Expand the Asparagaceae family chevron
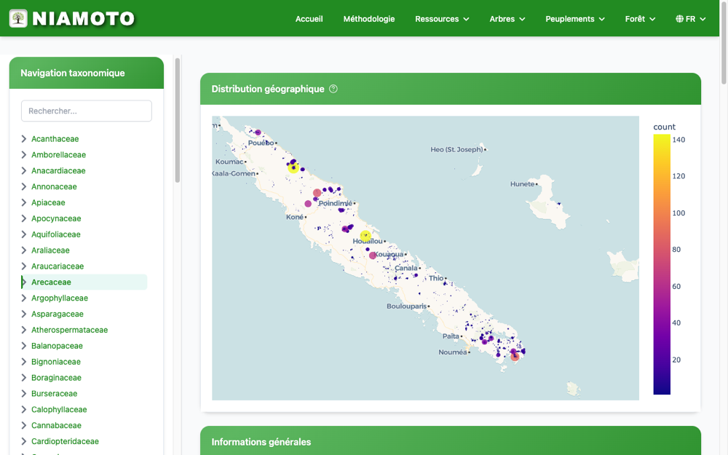This screenshot has width=728, height=455. (x=24, y=314)
